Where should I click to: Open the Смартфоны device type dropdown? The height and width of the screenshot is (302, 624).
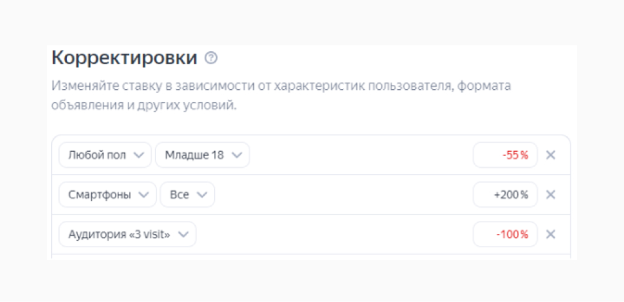pos(107,195)
